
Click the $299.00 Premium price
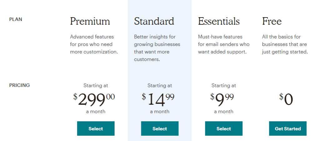pyautogui.click(x=94, y=99)
